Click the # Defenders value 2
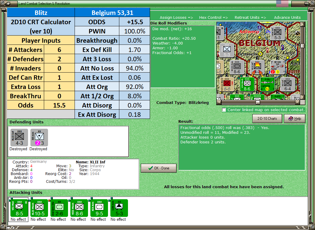Viewport: 315px width, 230px height. (59, 59)
